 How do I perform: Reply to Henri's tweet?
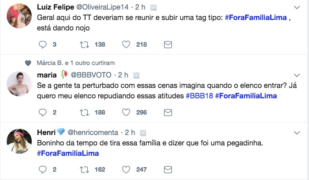pos(42,170)
